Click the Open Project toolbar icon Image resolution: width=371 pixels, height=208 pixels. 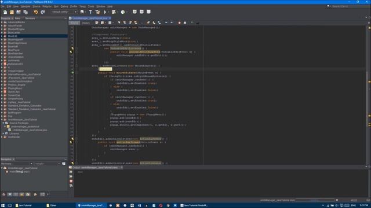[19, 12]
